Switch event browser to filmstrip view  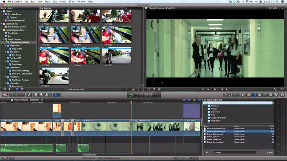pos(17,89)
